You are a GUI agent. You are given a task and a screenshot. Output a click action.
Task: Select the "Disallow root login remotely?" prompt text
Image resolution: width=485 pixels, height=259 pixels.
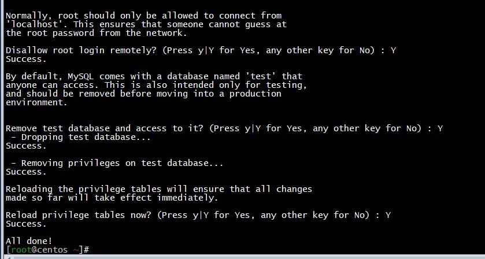tap(81, 50)
